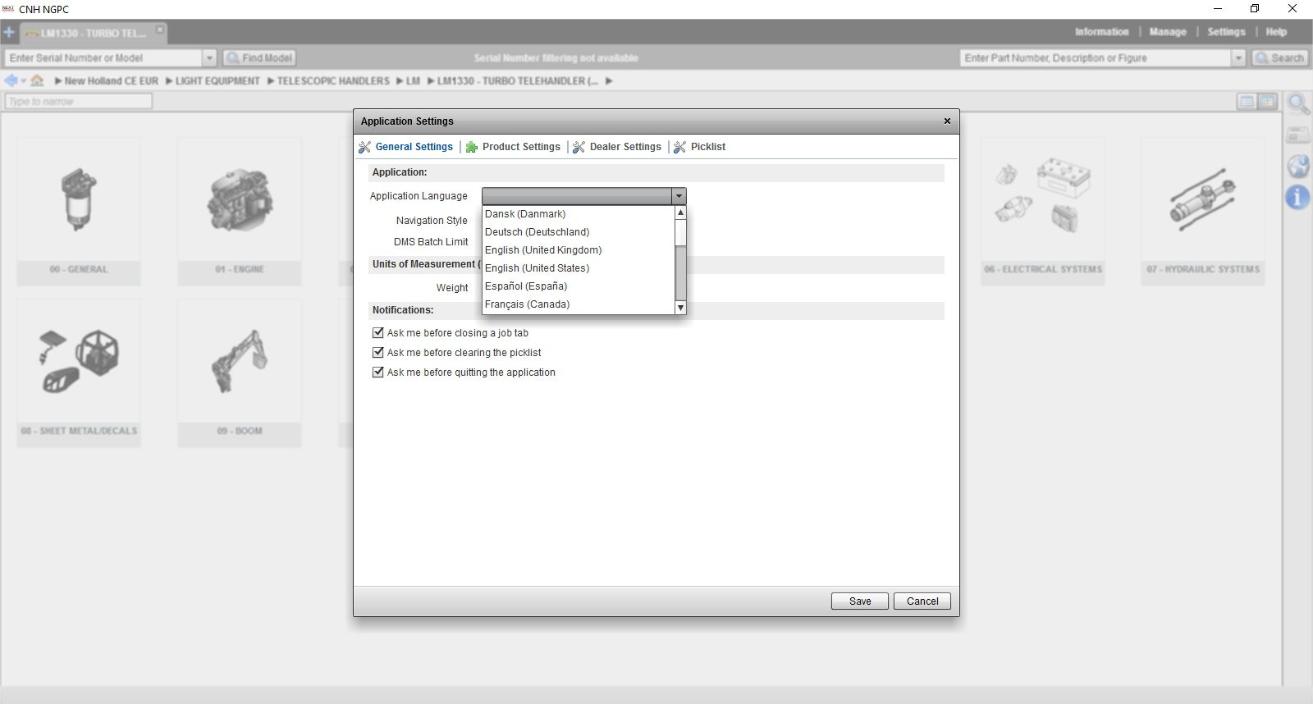Switch to thumbnail grid view icon
The image size is (1313, 704).
(x=1268, y=102)
